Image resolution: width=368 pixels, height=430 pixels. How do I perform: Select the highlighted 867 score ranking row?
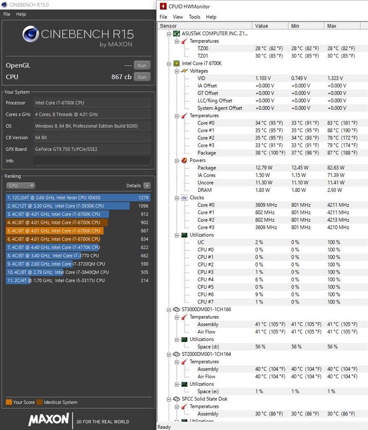(x=78, y=231)
